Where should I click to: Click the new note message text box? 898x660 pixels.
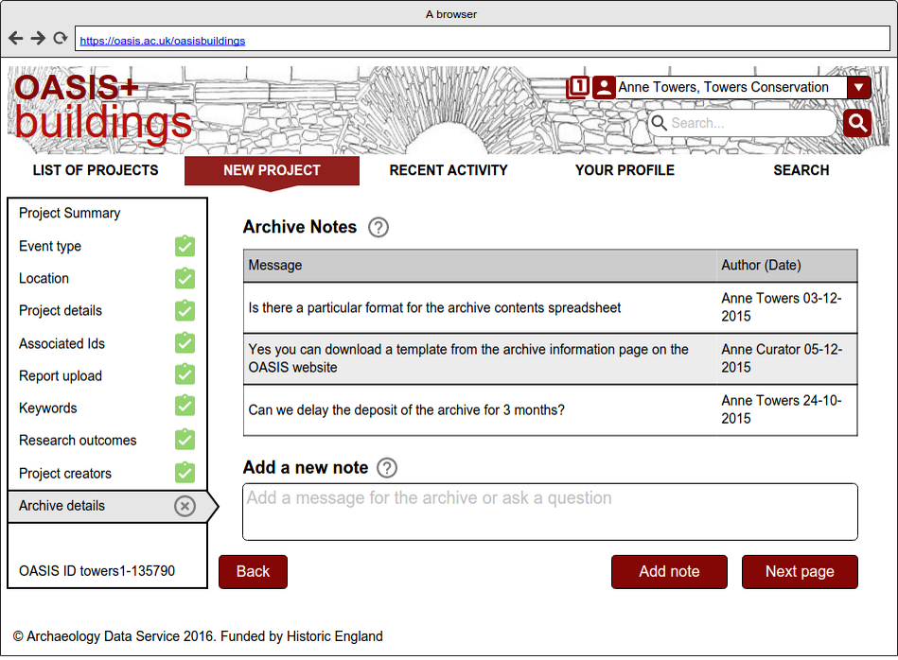[x=550, y=512]
